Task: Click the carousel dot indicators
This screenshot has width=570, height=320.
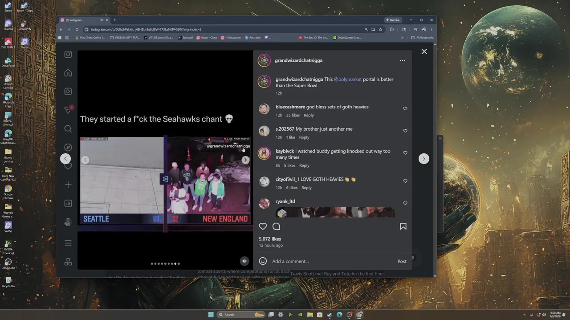Action: [165, 264]
